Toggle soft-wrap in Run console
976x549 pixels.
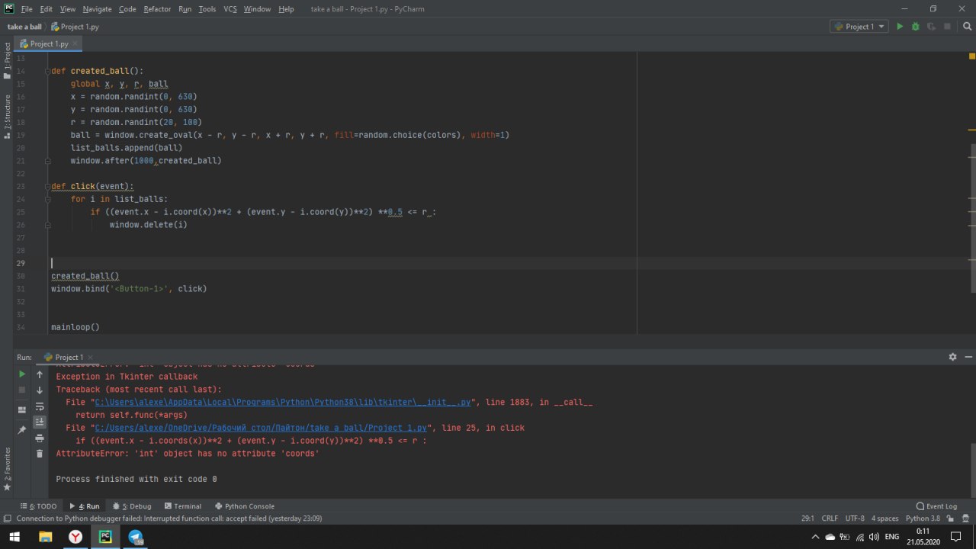click(40, 406)
